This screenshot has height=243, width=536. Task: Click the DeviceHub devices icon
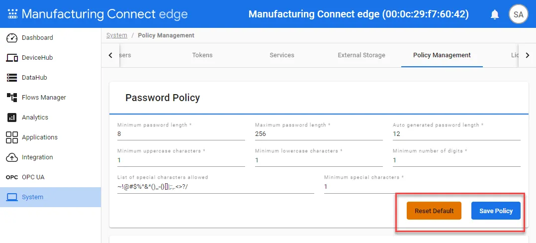pyautogui.click(x=12, y=57)
